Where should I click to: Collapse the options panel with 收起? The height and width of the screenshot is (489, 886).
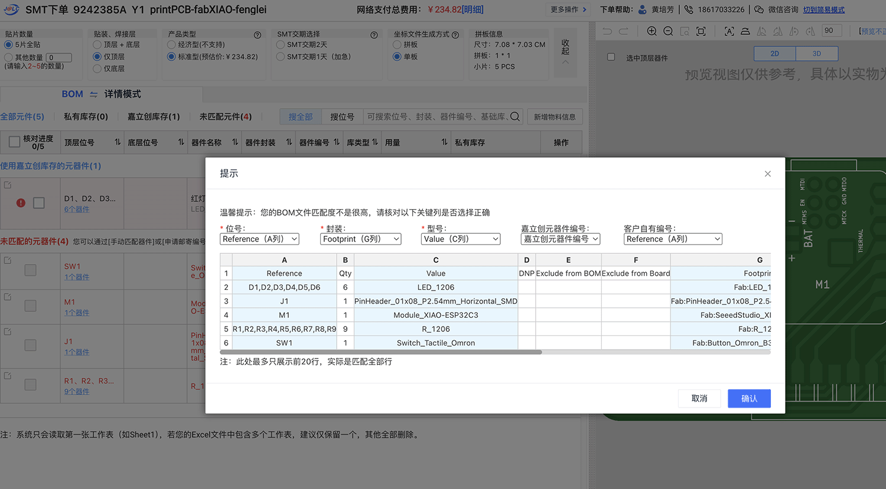coord(565,51)
